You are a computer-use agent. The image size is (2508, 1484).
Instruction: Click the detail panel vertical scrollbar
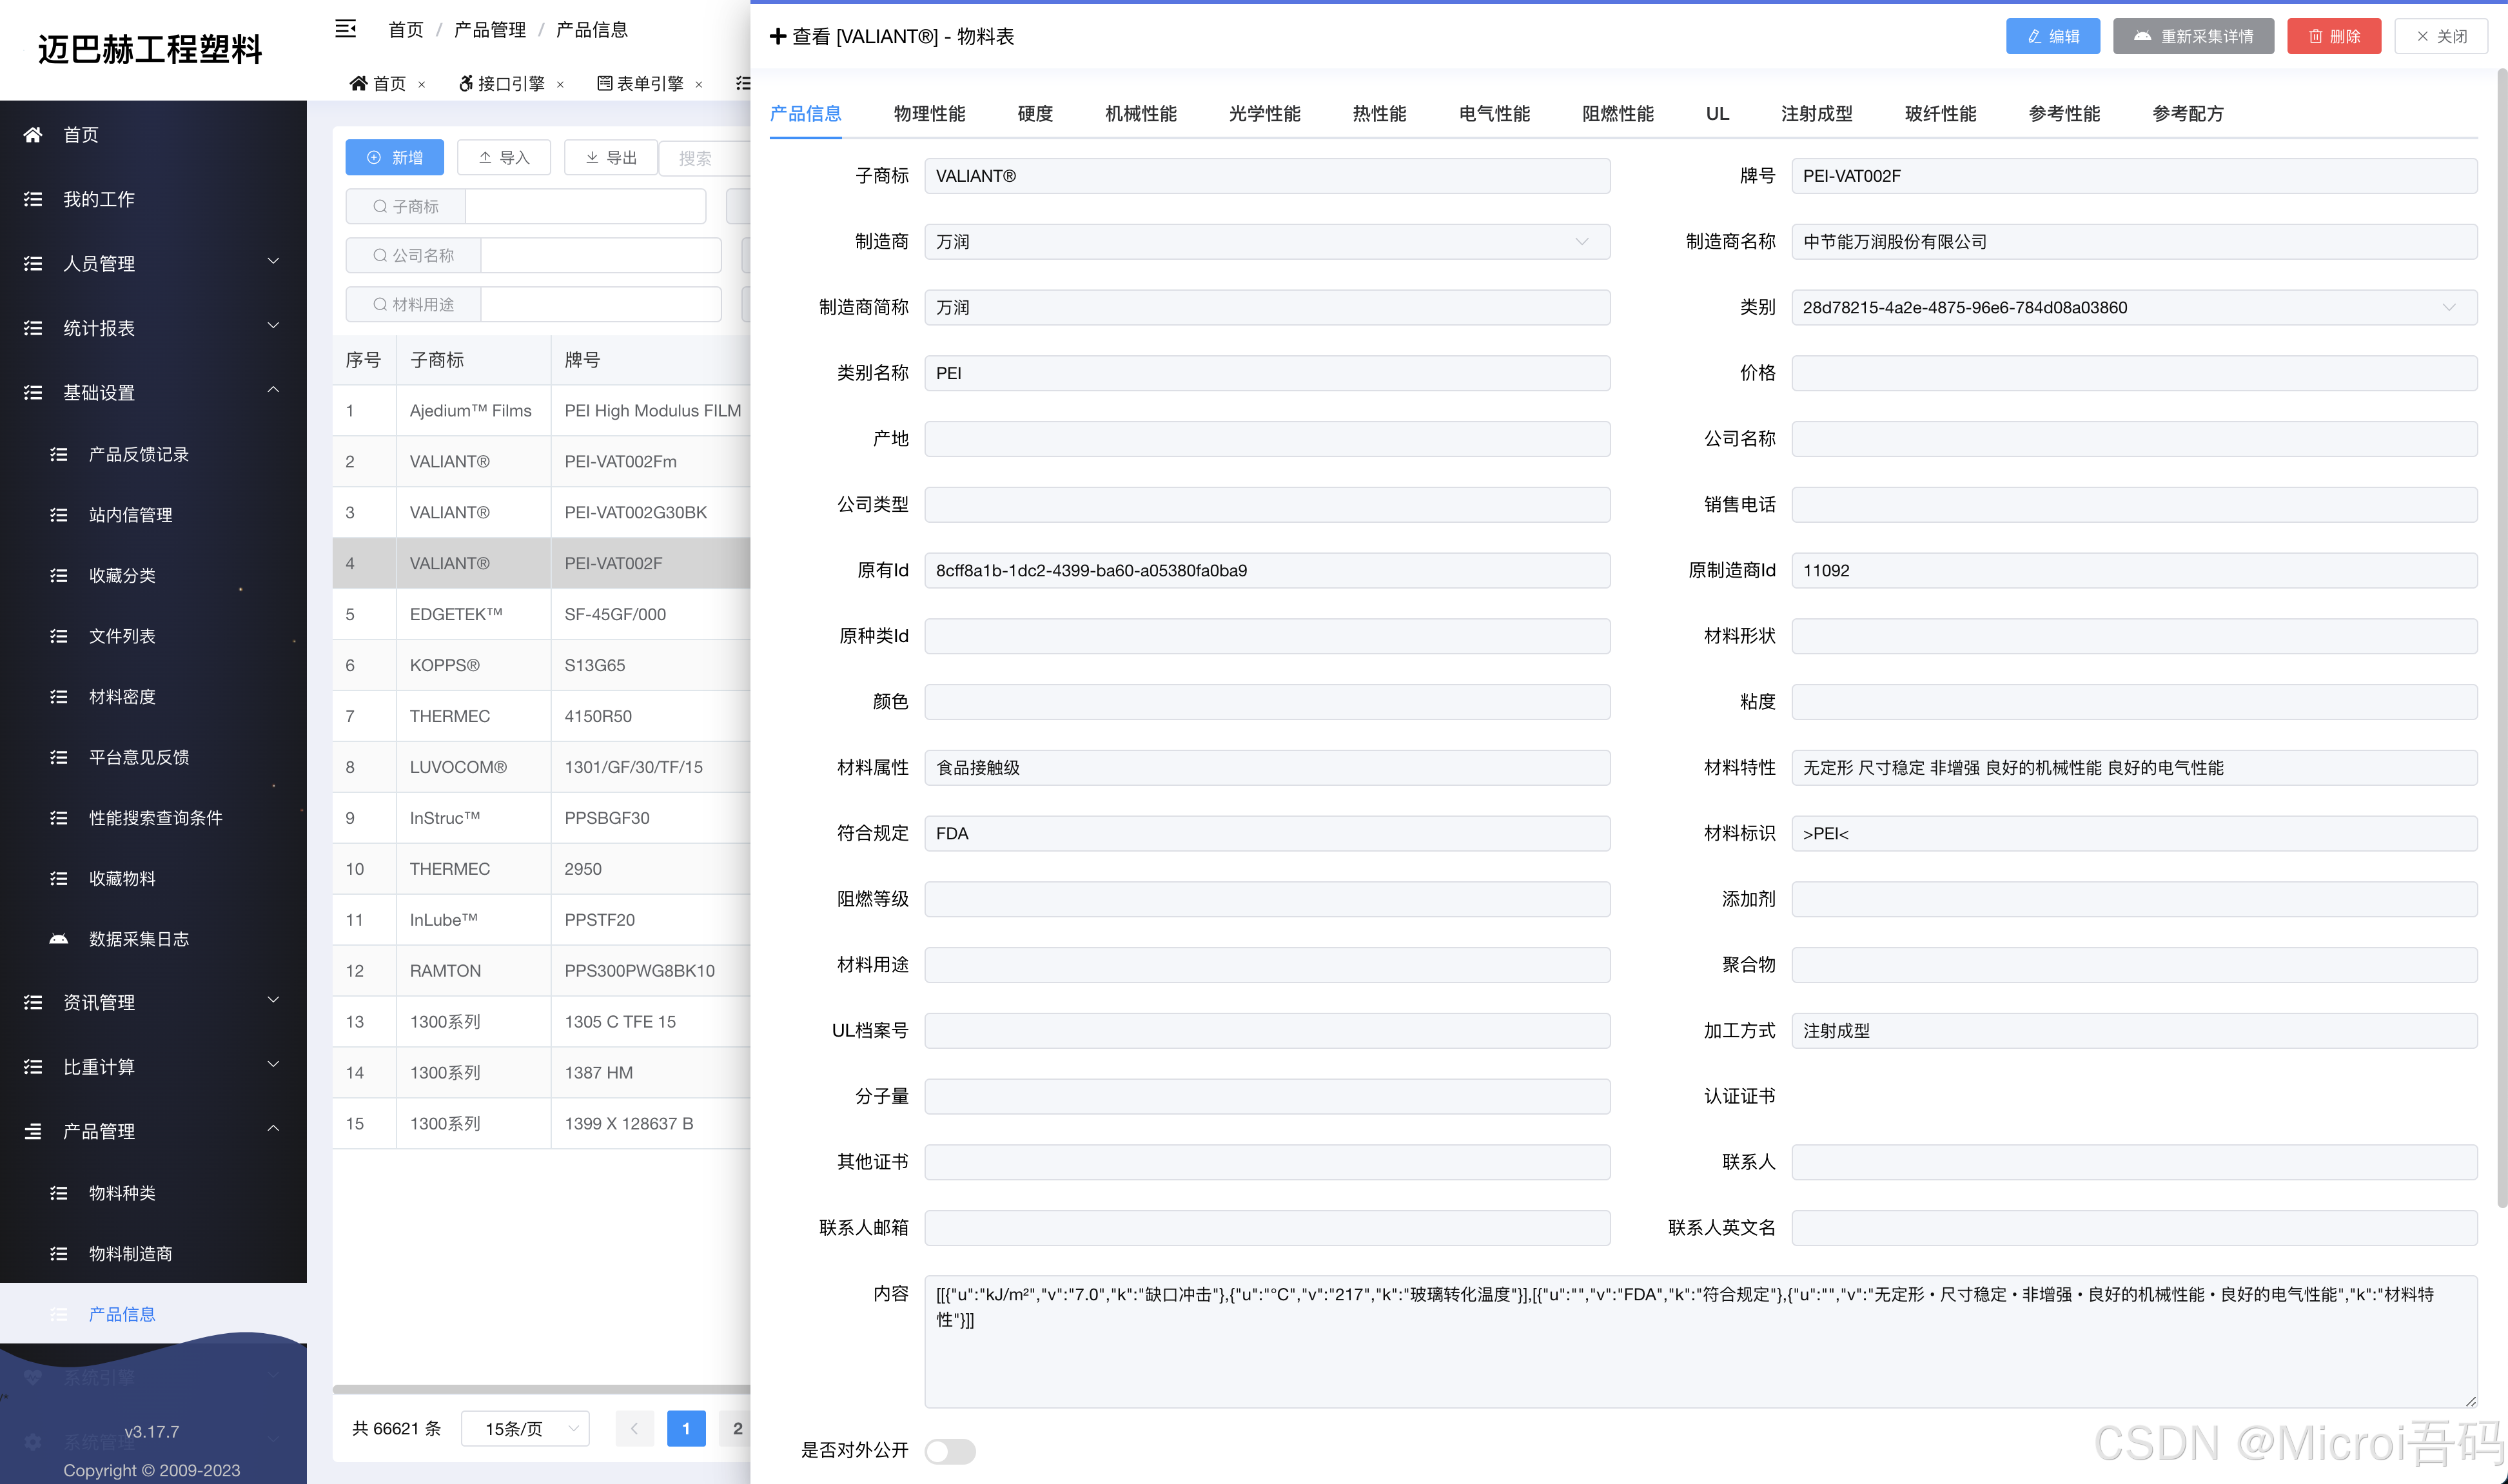point(2502,638)
